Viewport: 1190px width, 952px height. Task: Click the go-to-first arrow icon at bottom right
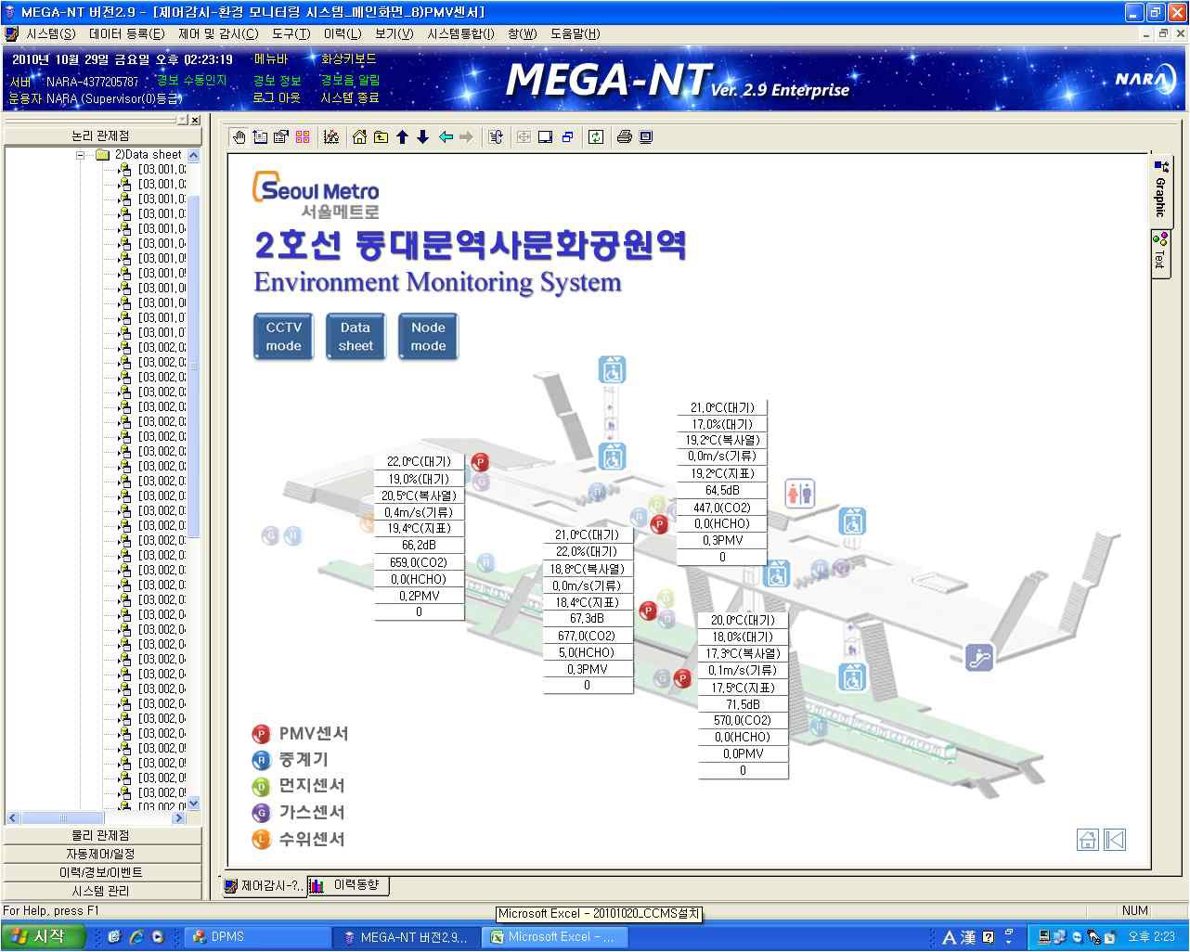1116,840
